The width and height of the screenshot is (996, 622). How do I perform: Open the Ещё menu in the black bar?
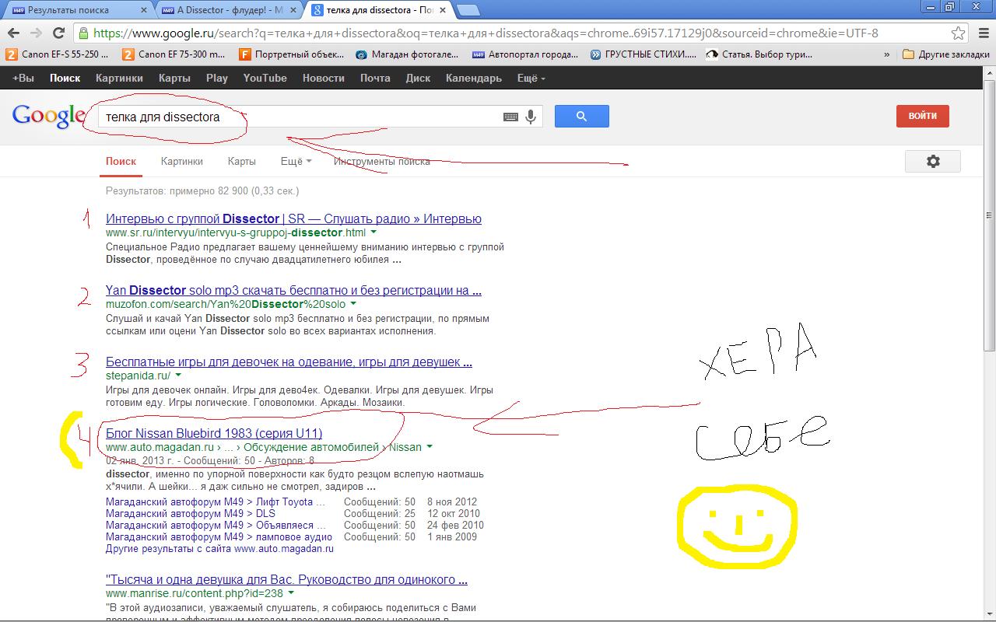(531, 78)
